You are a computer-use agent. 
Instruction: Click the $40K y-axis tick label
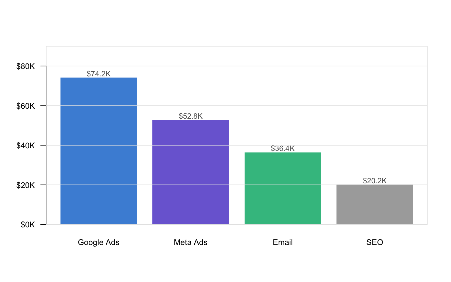coord(26,146)
